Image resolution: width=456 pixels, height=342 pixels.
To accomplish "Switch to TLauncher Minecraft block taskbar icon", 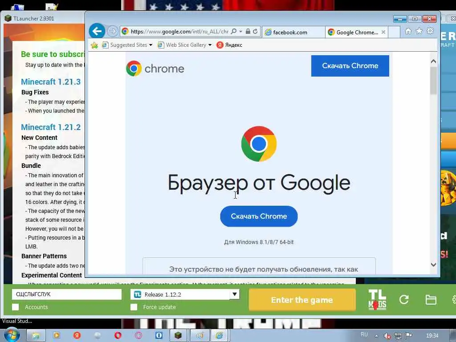I will pos(178,336).
